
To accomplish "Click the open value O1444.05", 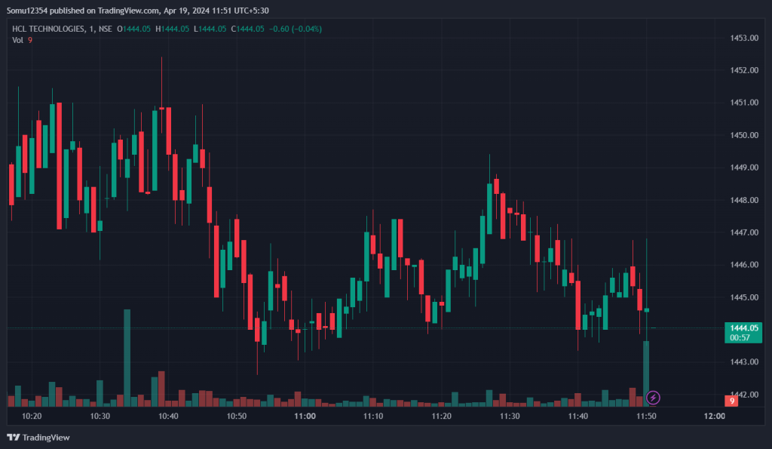I will 134,29.
